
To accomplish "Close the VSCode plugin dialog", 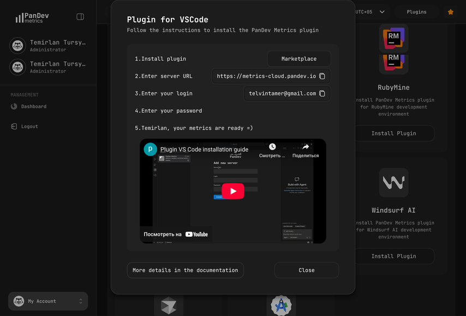I will tap(307, 270).
